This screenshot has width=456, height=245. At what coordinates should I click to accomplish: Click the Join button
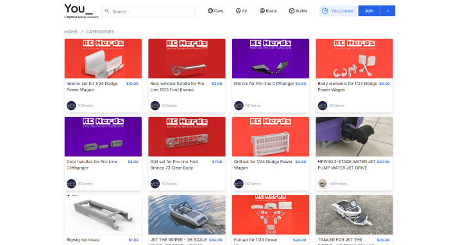(x=369, y=11)
